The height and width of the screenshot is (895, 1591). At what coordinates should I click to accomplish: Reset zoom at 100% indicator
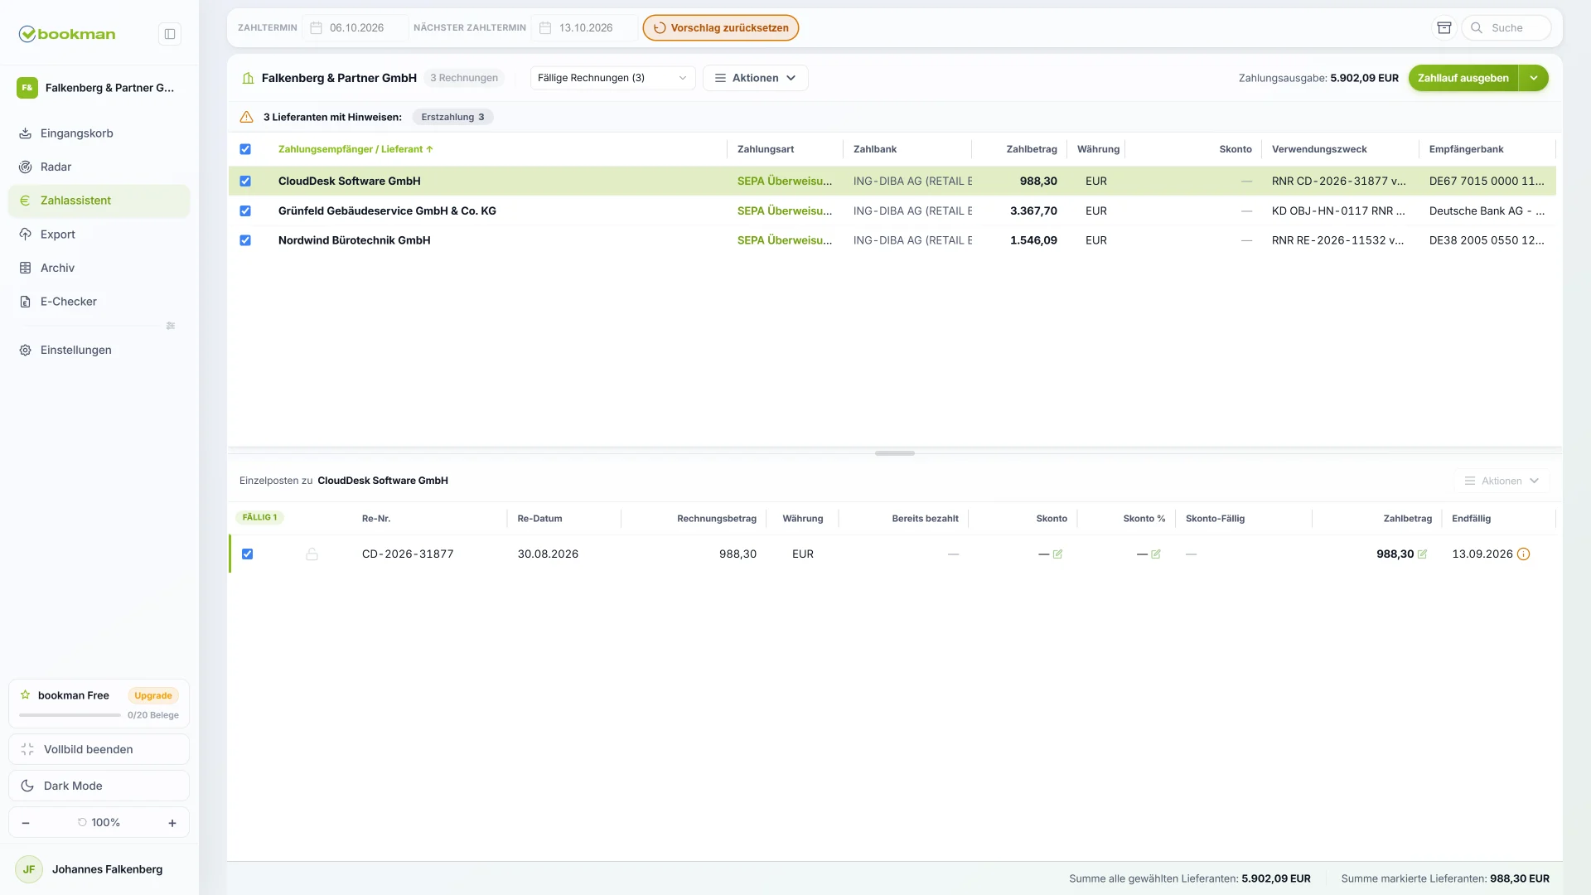[99, 823]
